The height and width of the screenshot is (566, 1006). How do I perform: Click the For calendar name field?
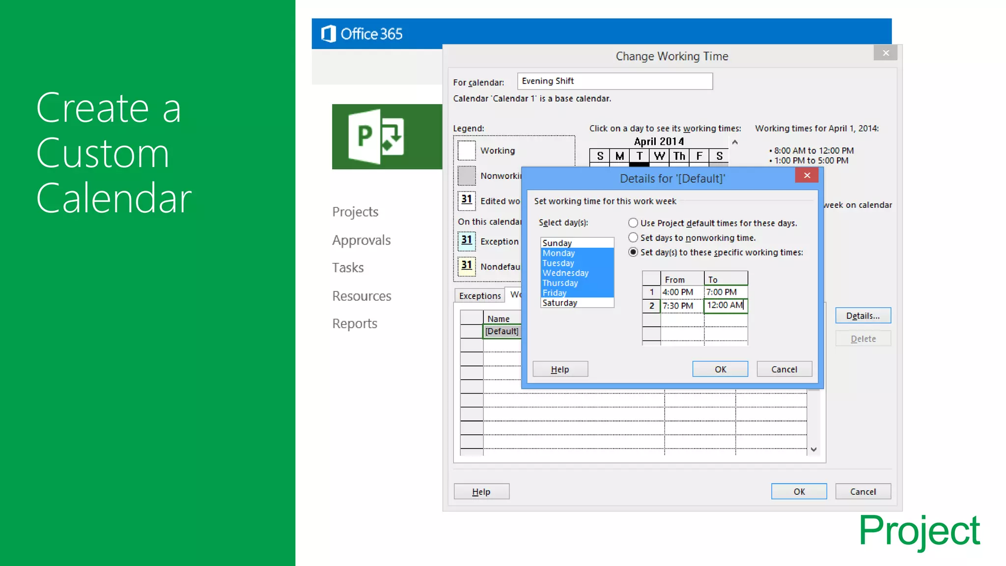[615, 81]
